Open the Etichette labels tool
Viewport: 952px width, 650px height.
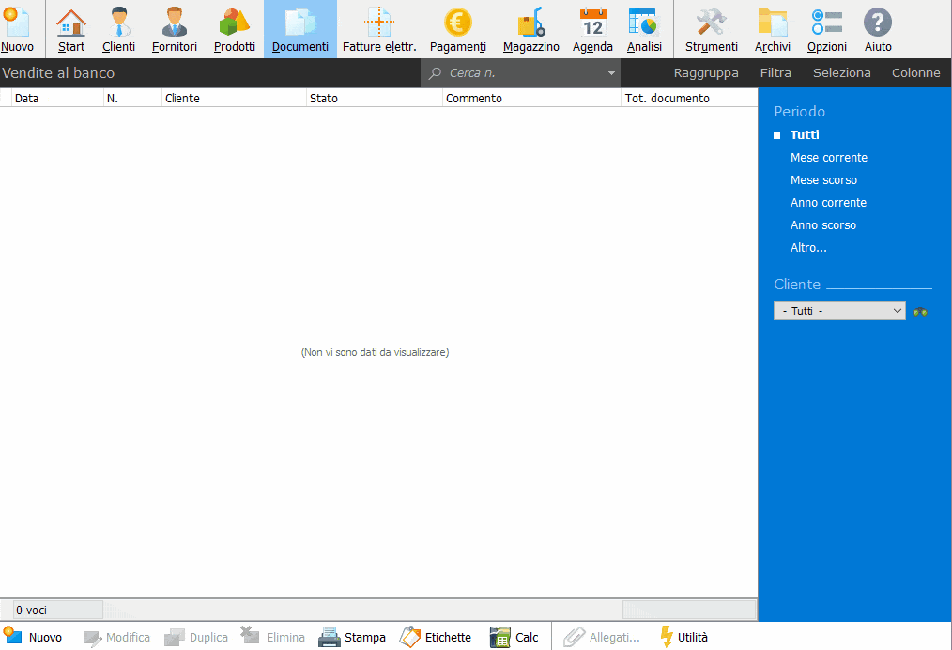tap(436, 637)
